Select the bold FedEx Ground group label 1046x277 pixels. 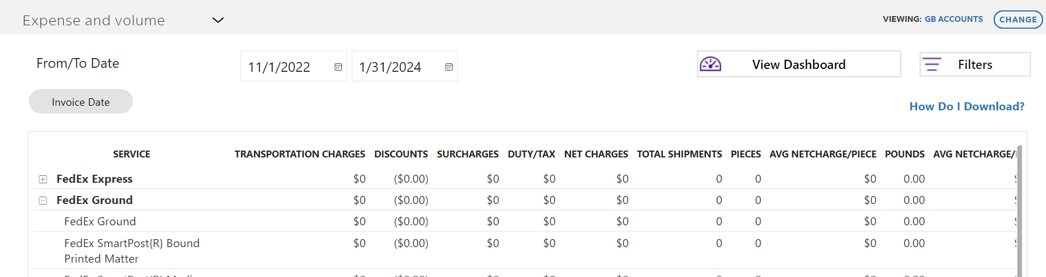94,200
